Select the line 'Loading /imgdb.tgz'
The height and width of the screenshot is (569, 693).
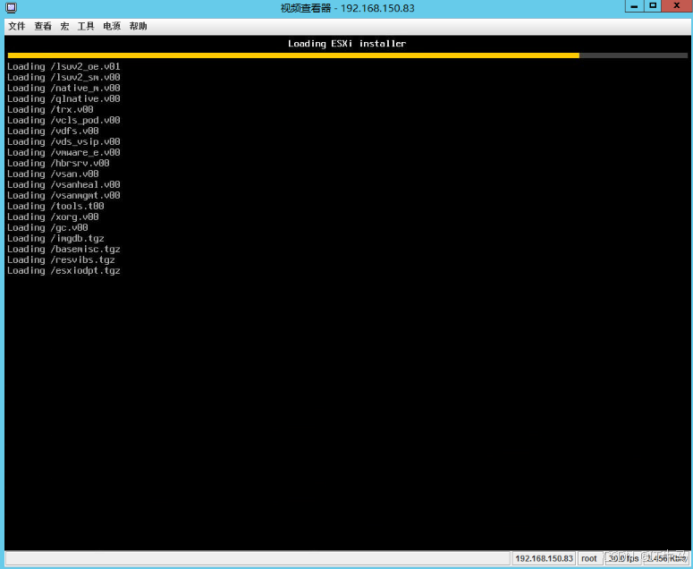tap(55, 238)
